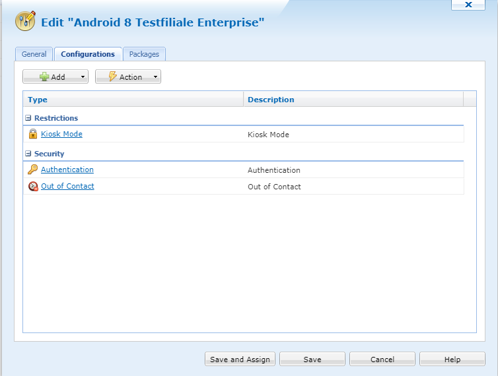This screenshot has width=498, height=376.
Task: Collapse the Restrictions group
Action: [x=28, y=118]
